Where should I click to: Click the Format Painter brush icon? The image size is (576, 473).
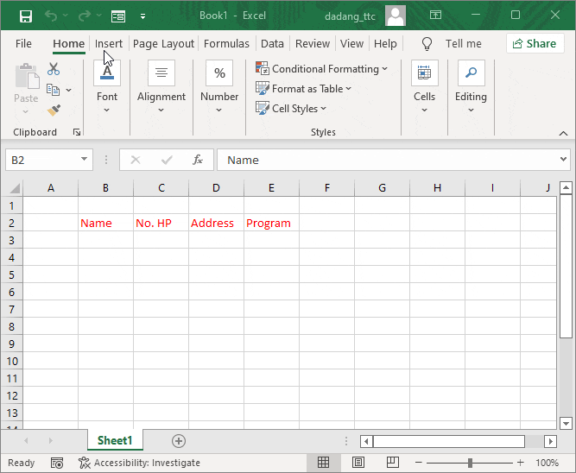[x=54, y=110]
